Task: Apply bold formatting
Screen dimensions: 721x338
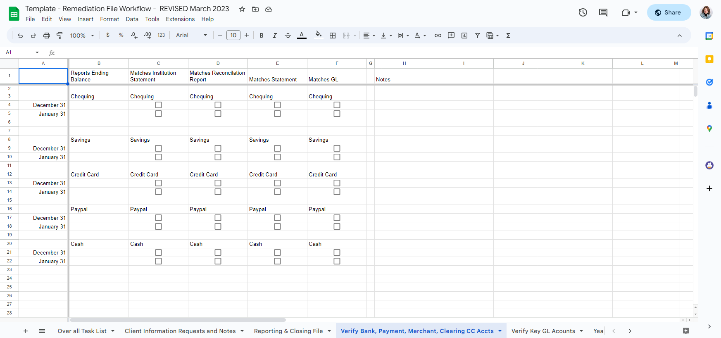Action: pos(261,36)
